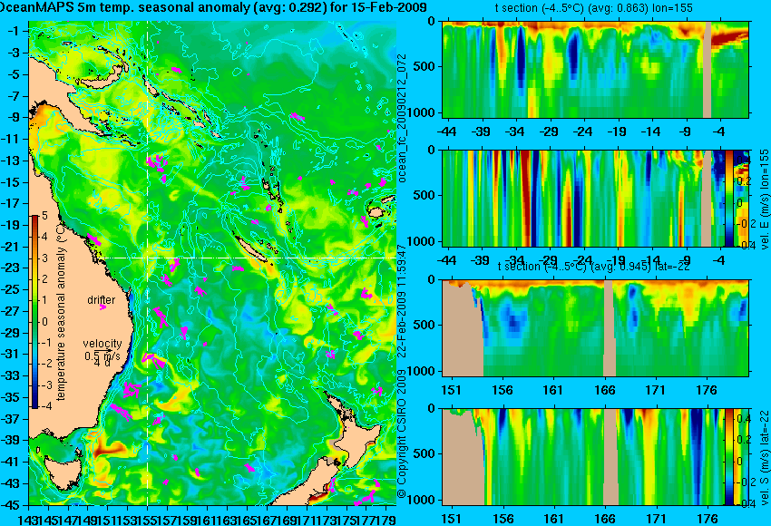
Task: Click '156' under the vel. S section
Action: [x=503, y=519]
